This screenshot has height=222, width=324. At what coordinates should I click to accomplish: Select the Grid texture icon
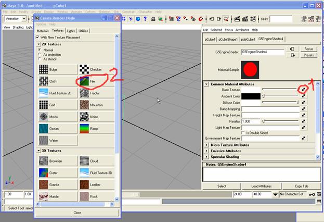(x=44, y=105)
